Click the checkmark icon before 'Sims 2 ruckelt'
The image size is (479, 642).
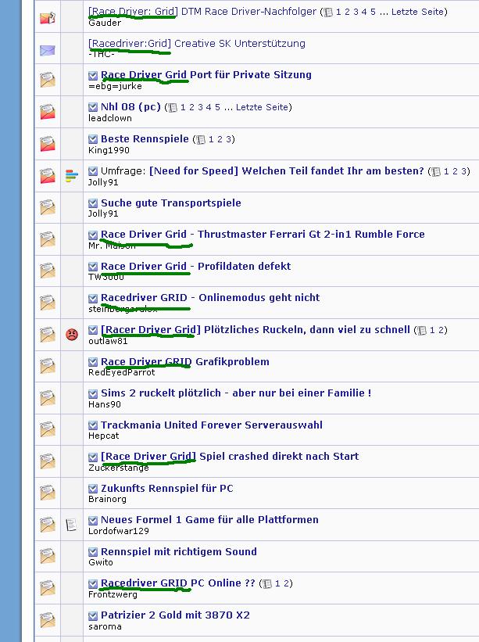[x=93, y=394]
